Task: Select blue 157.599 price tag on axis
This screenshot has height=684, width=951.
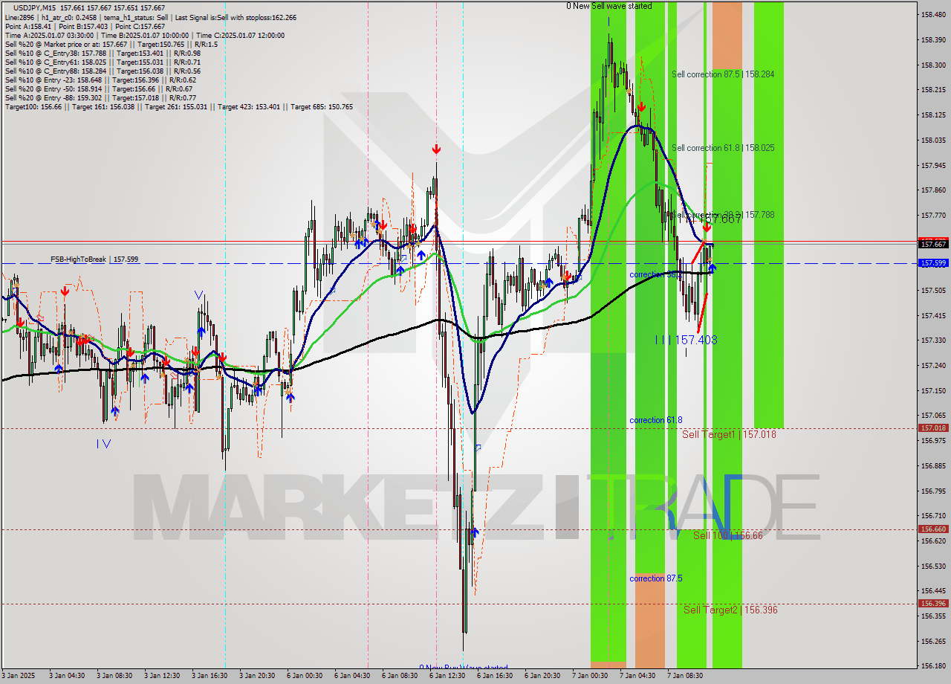Action: click(x=933, y=263)
